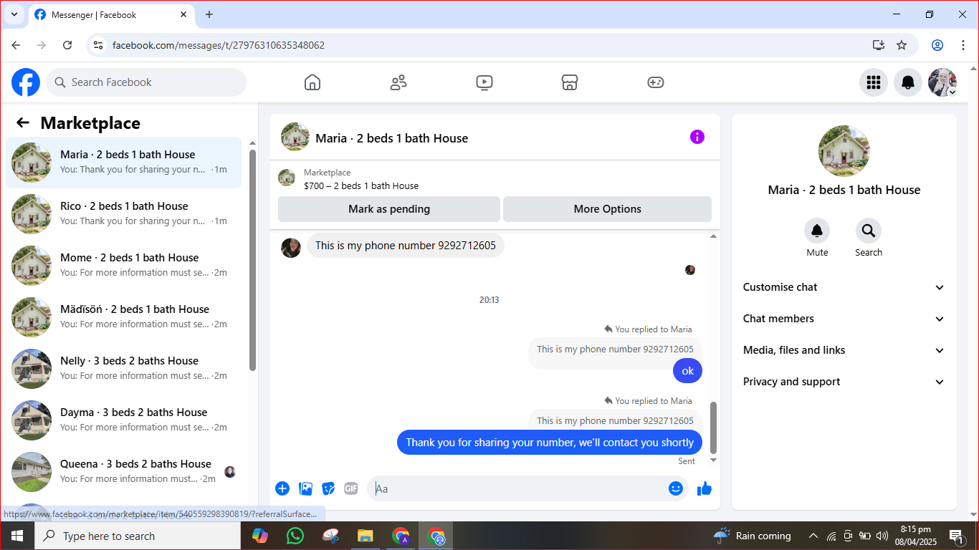
Task: Click the Search Facebook field
Action: click(146, 82)
